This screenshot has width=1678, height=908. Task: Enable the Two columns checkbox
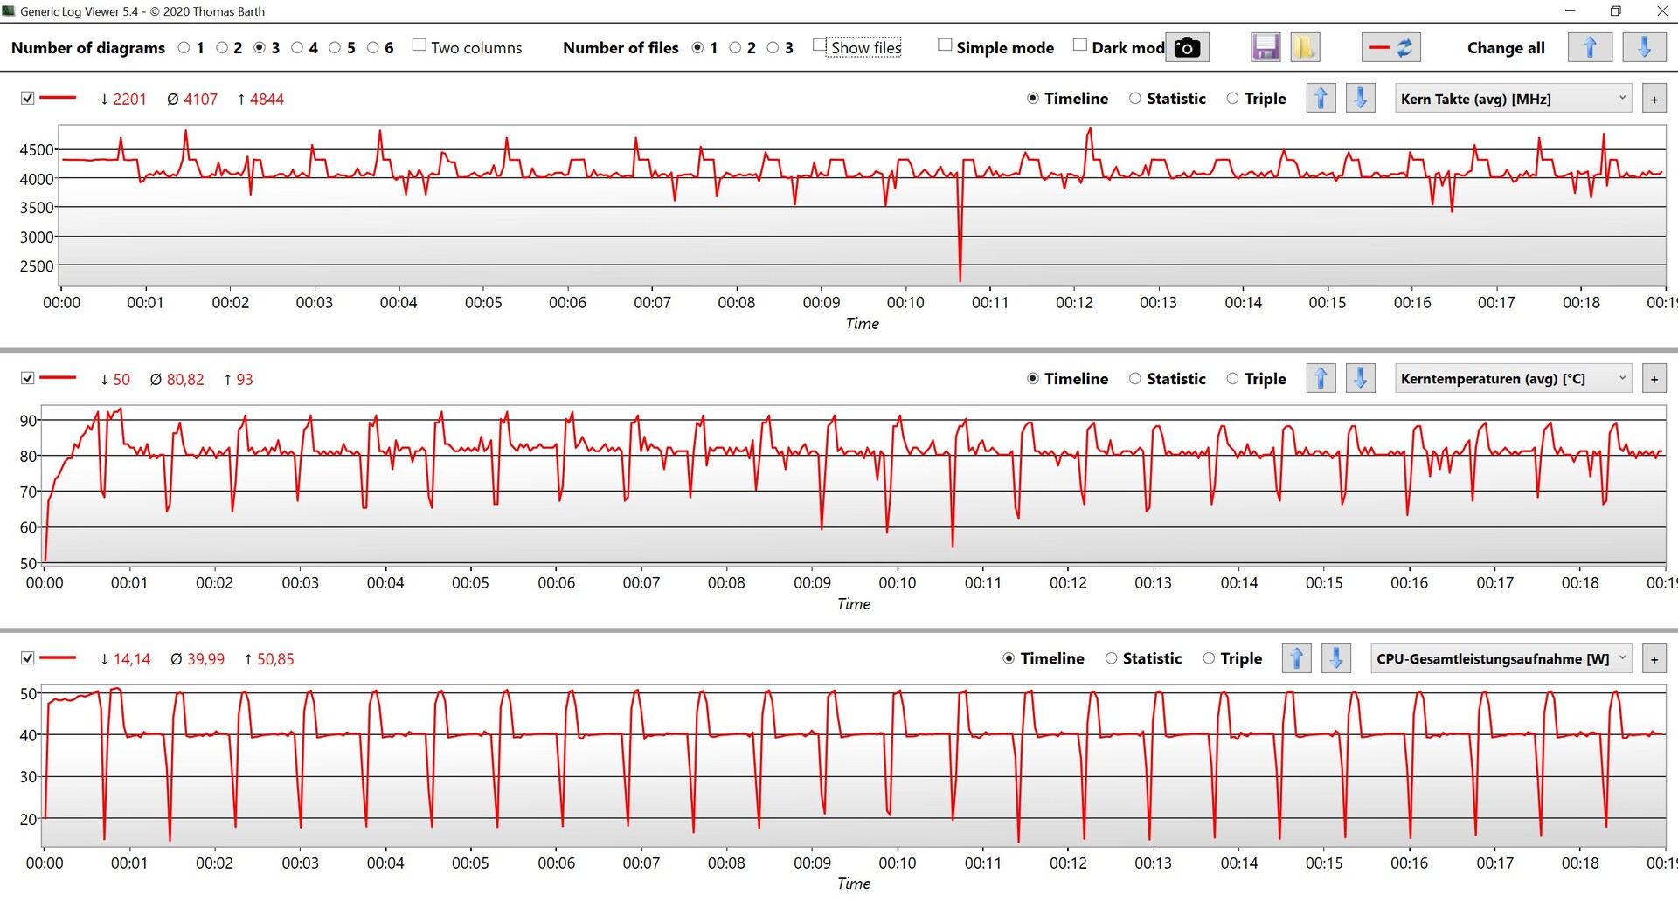click(419, 45)
